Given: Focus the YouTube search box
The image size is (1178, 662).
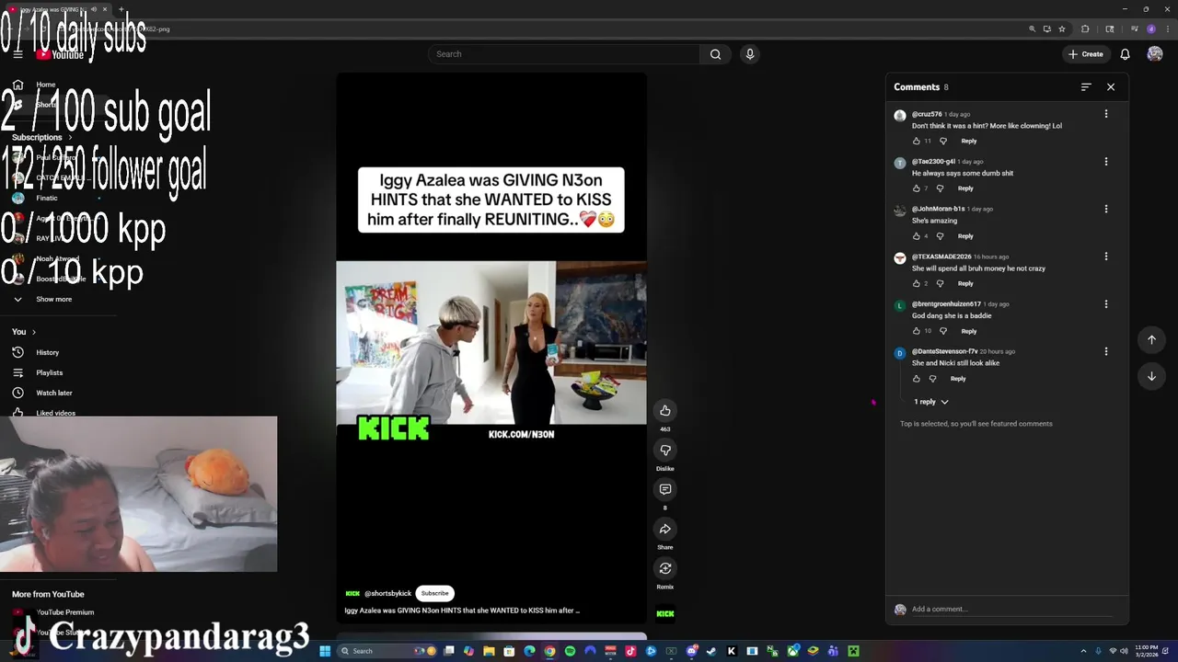Looking at the screenshot, I should coord(563,54).
